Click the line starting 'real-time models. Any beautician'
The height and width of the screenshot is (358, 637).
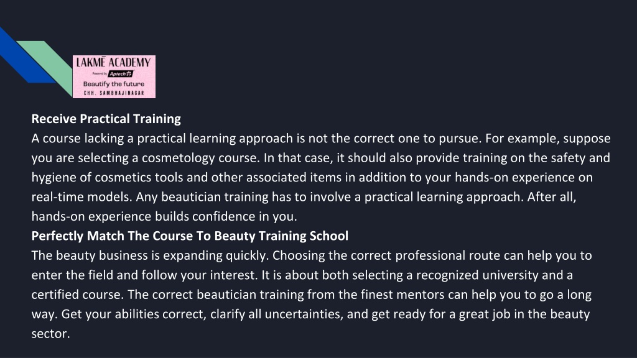(x=304, y=197)
